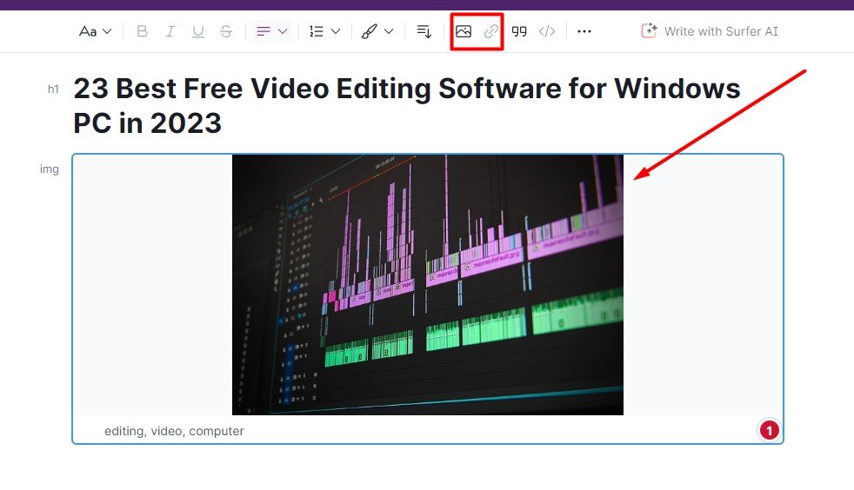Apply strikethrough formatting
This screenshot has height=490, width=854.
pos(226,31)
